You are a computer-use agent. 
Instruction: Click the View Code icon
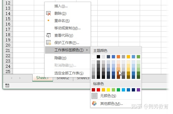click(49, 35)
